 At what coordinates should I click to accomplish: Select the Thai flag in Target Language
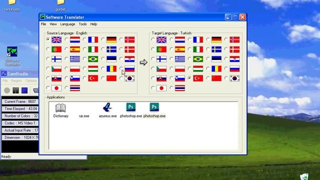(180, 88)
